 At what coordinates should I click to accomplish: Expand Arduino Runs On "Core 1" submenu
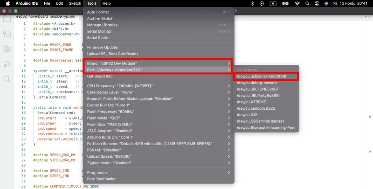[x=159, y=137]
